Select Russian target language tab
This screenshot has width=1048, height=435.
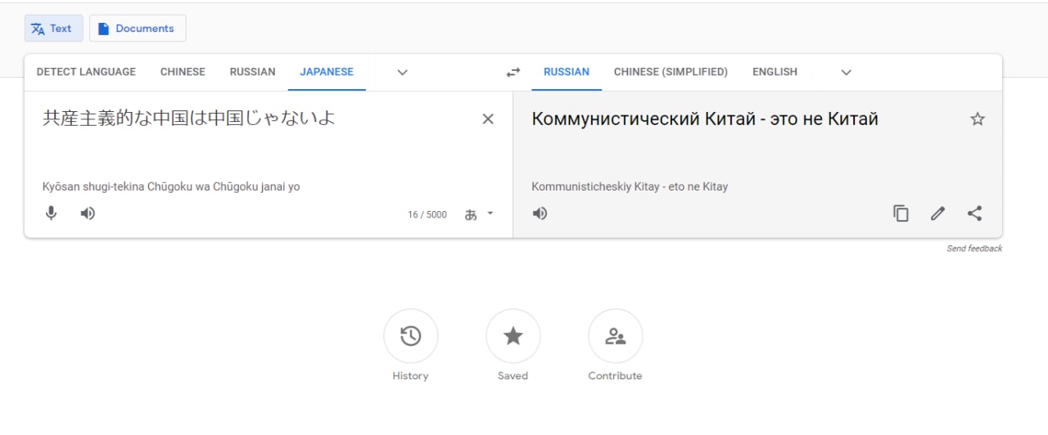tap(567, 72)
